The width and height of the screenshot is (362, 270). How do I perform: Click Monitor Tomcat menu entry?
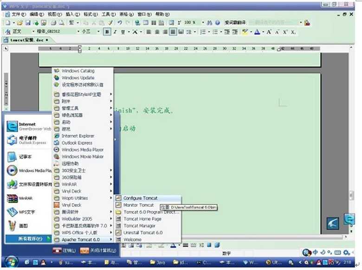(x=137, y=205)
